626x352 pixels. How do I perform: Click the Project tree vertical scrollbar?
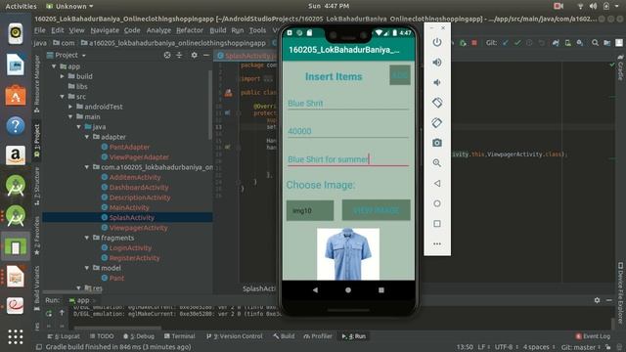click(210, 105)
